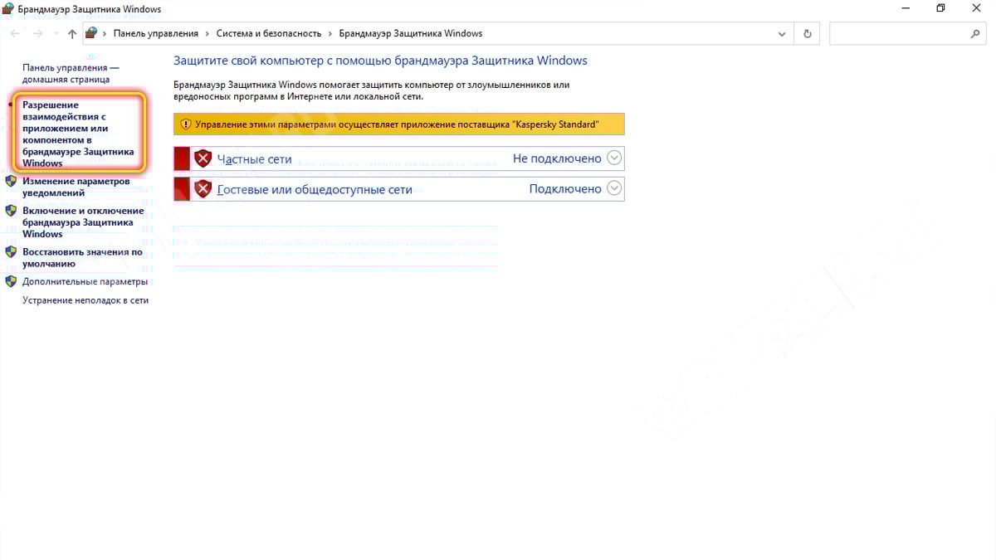The height and width of the screenshot is (560, 996).
Task: Open the address bar history dropdown
Action: point(783,34)
